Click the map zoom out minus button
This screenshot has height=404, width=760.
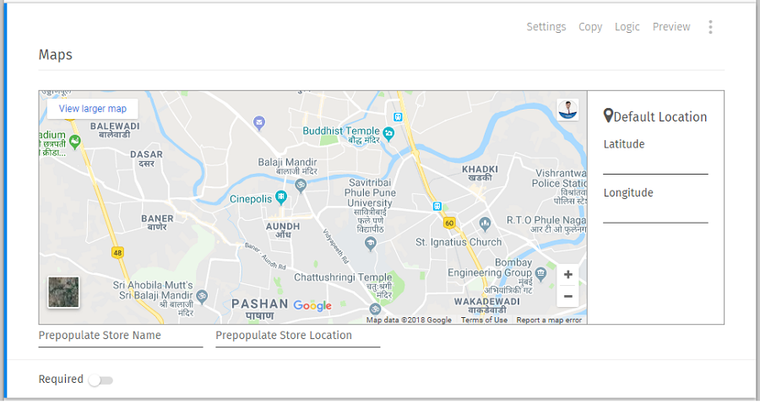(x=567, y=296)
